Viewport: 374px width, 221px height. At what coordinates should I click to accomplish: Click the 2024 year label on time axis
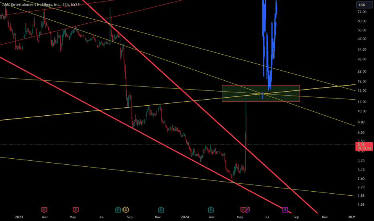[185, 217]
